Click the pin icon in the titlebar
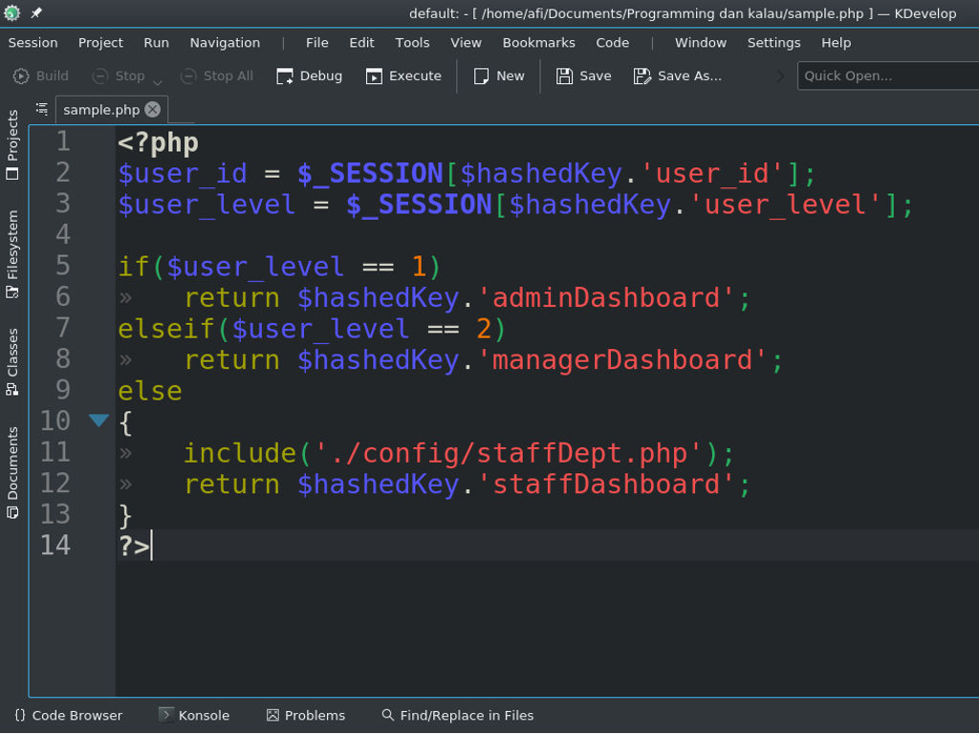 pos(35,12)
